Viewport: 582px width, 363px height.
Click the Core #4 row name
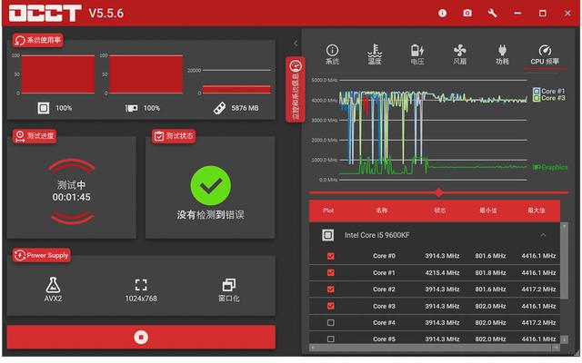point(384,323)
